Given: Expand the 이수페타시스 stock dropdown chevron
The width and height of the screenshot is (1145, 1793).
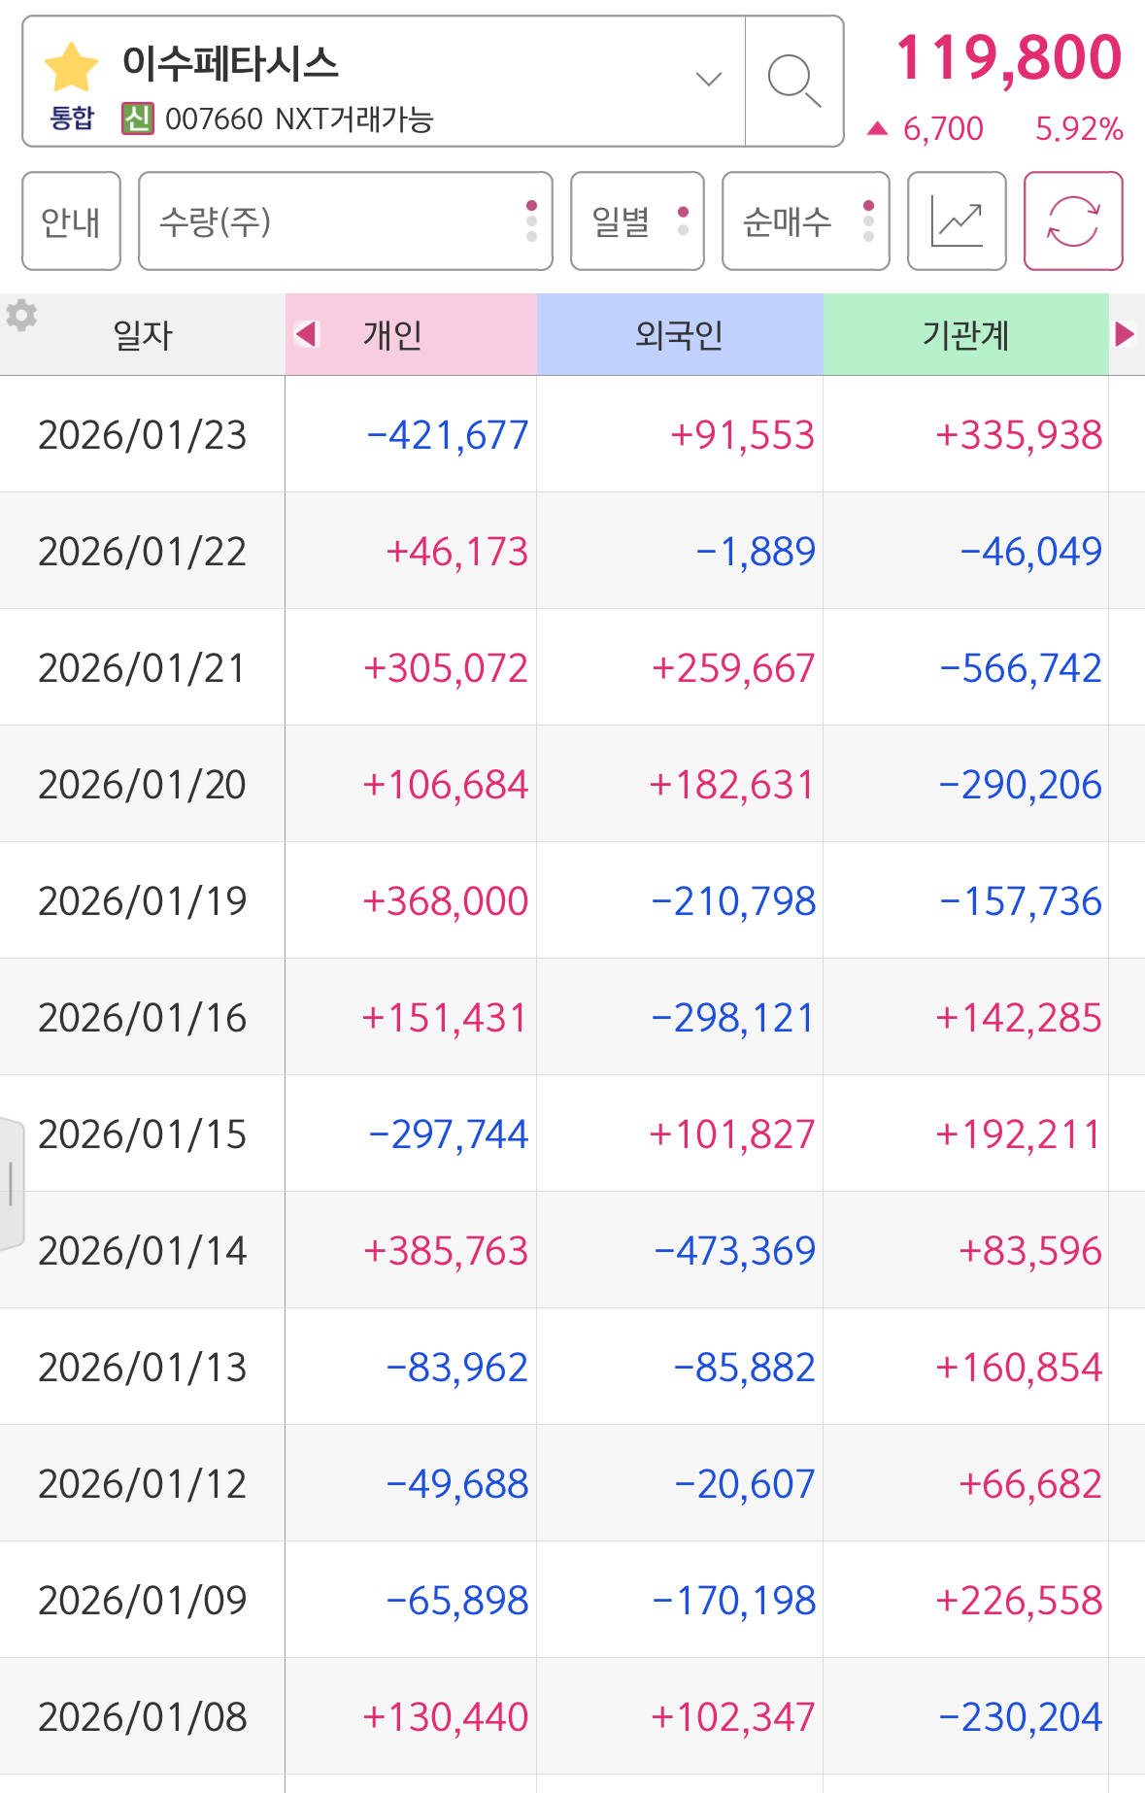Looking at the screenshot, I should [709, 80].
